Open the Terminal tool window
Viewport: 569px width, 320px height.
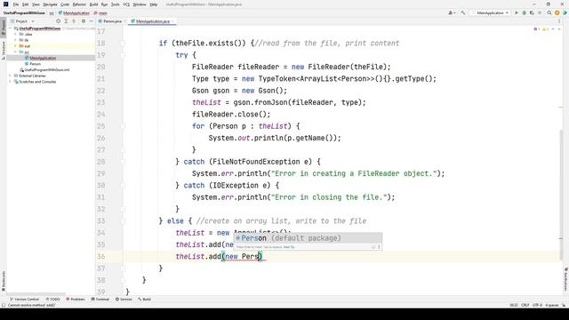pyautogui.click(x=100, y=300)
